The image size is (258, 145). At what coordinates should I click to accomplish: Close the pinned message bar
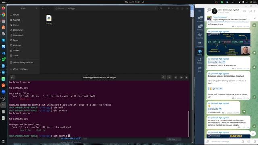click(254, 18)
